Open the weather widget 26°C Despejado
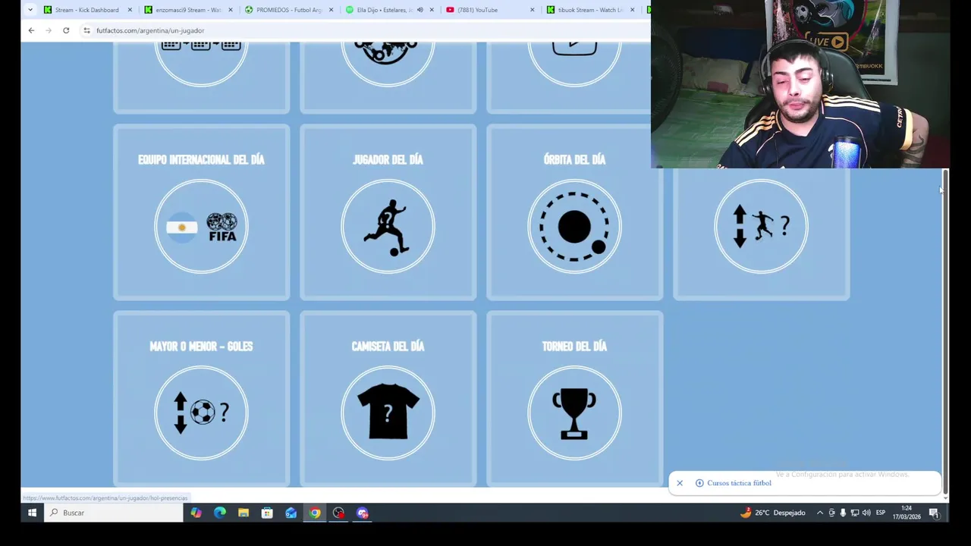Viewport: 971px width, 546px height. (773, 513)
